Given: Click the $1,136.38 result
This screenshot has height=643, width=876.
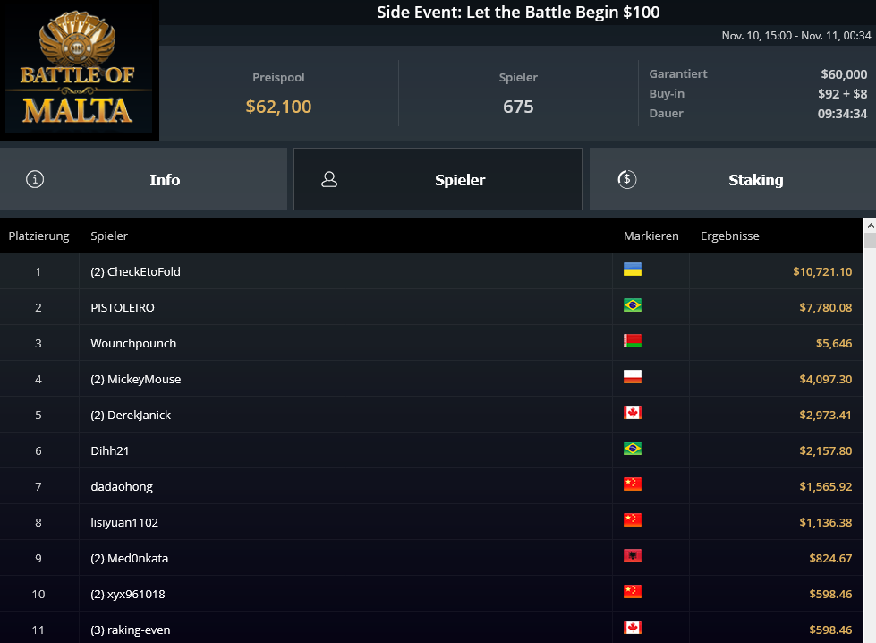Looking at the screenshot, I should point(826,522).
